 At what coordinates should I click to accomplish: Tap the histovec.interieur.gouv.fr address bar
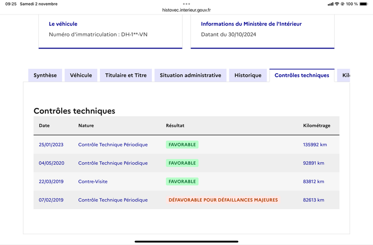pos(186,10)
